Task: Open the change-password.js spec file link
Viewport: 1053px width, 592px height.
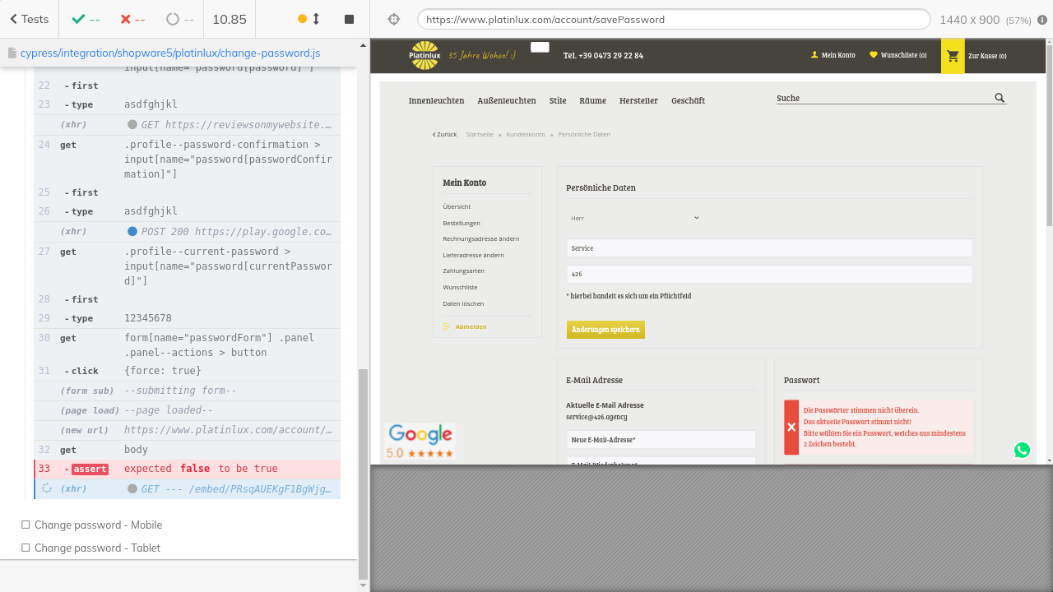Action: [170, 53]
